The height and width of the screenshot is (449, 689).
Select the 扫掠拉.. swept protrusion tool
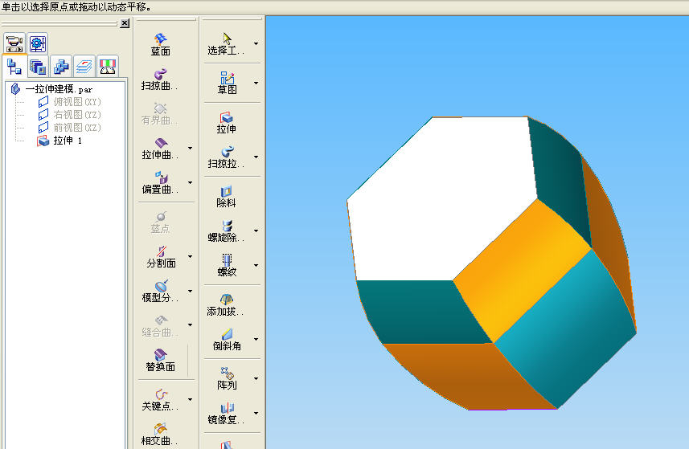226,157
